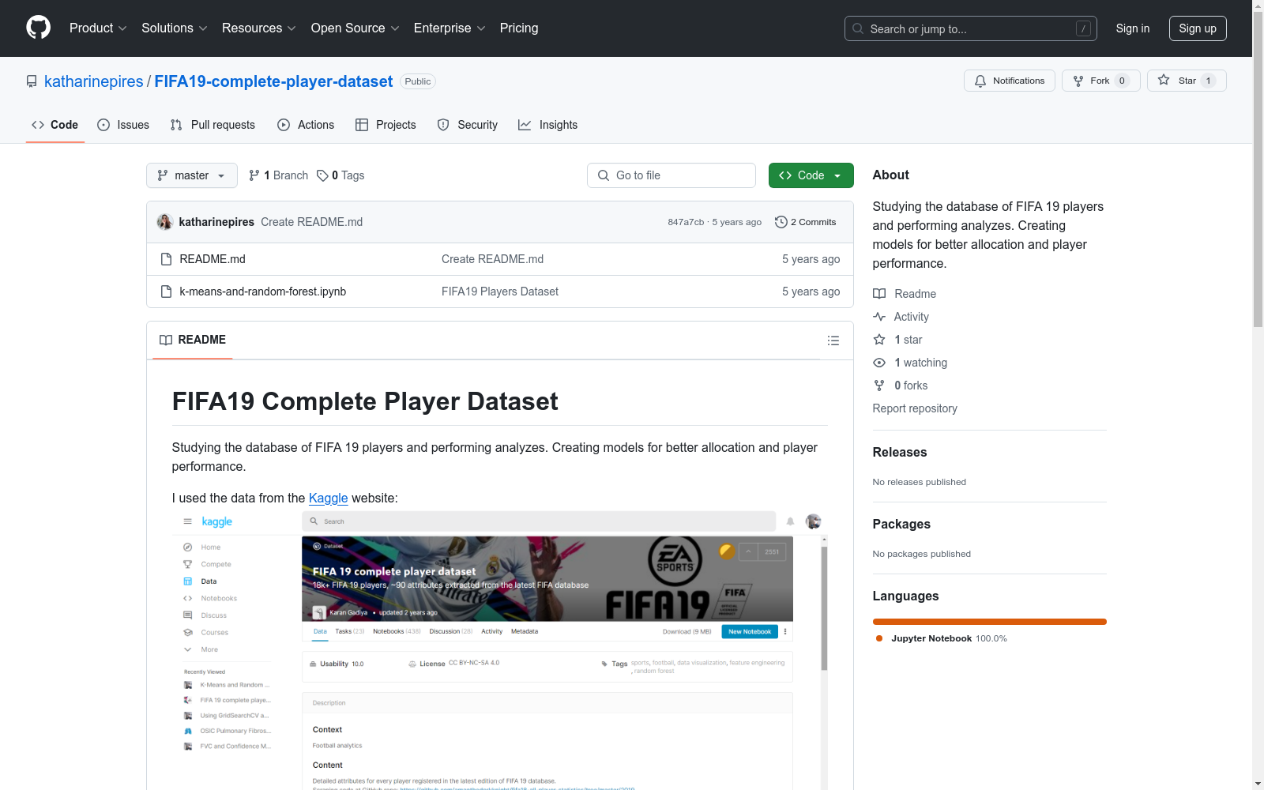Image resolution: width=1264 pixels, height=790 pixels.
Task: View the 0 forks list
Action: pyautogui.click(x=901, y=386)
